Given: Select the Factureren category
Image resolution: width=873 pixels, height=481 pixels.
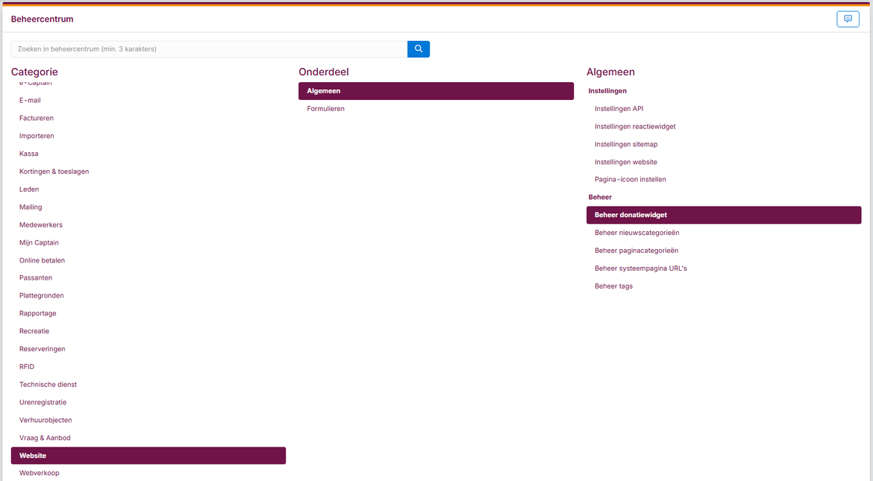Looking at the screenshot, I should pos(37,118).
